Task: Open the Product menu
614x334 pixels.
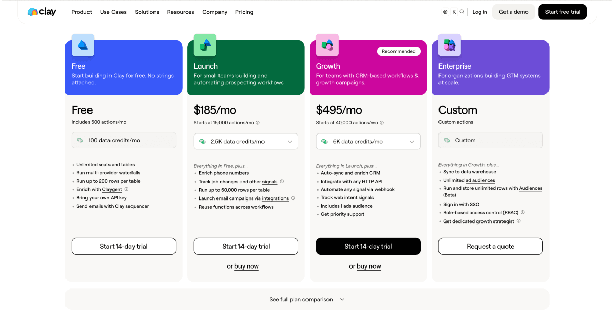Action: coord(82,12)
